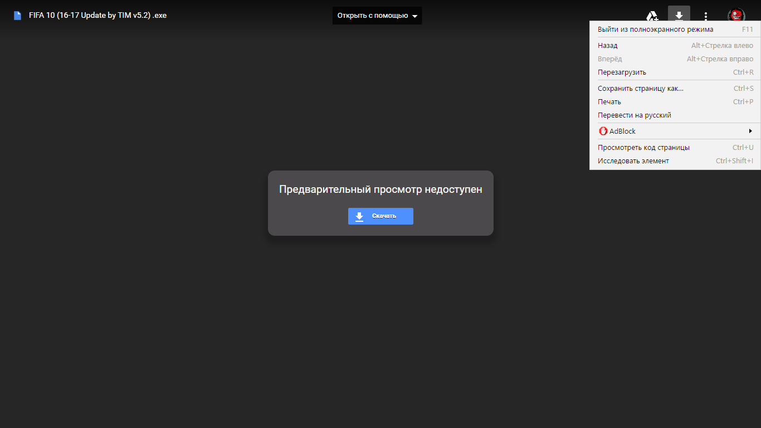Click the download arrow icon in header
Image resolution: width=761 pixels, height=428 pixels.
(679, 16)
